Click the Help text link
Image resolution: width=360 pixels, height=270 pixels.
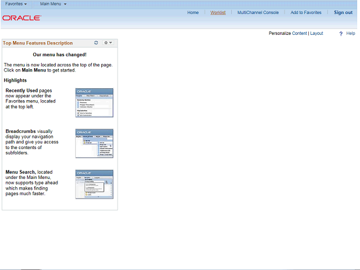(x=350, y=33)
